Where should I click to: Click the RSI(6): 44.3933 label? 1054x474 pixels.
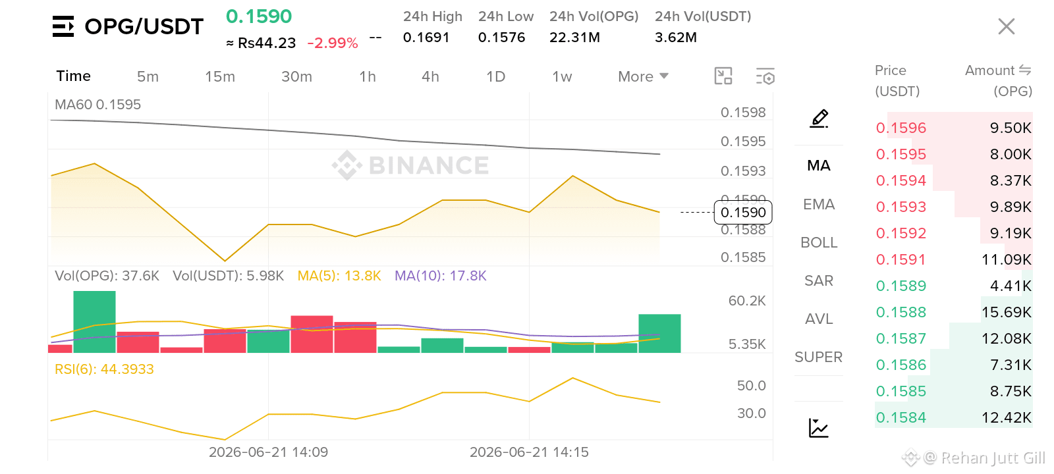[104, 369]
